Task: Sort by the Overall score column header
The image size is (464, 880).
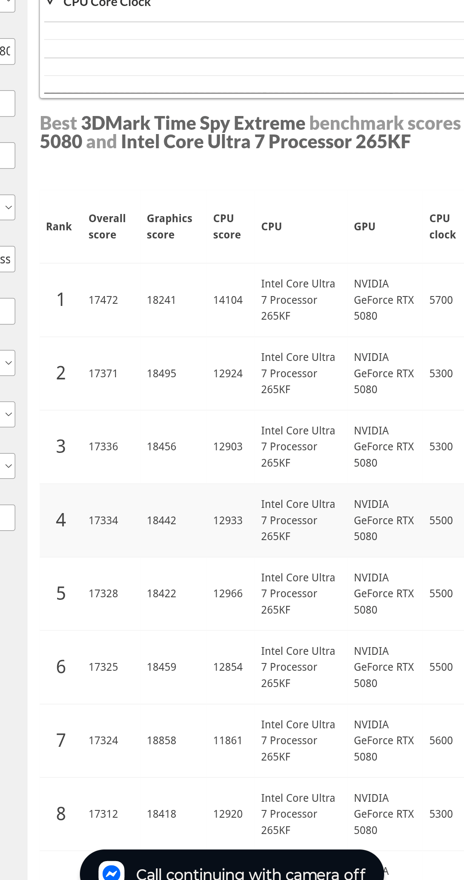Action: point(107,226)
